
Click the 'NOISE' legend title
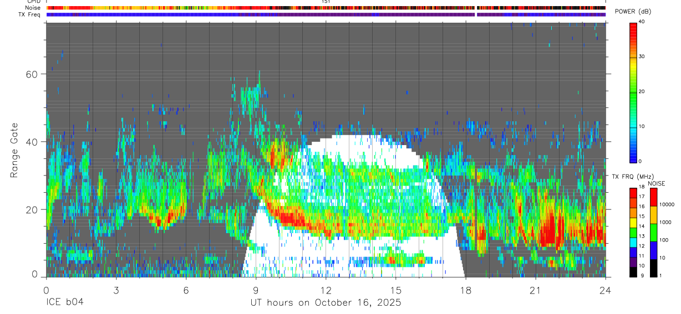point(656,183)
